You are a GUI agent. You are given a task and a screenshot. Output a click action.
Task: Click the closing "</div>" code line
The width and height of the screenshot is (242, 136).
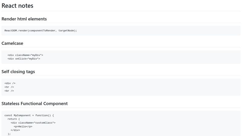[15, 130]
